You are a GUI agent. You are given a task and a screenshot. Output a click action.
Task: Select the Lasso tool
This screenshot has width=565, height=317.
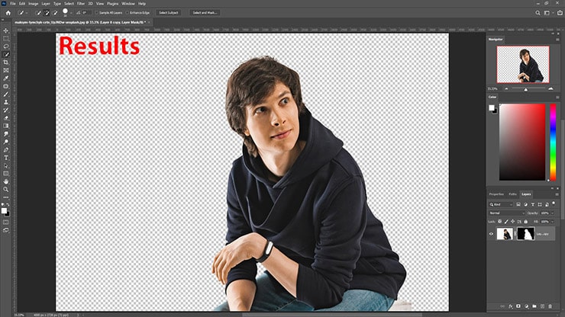point(6,46)
